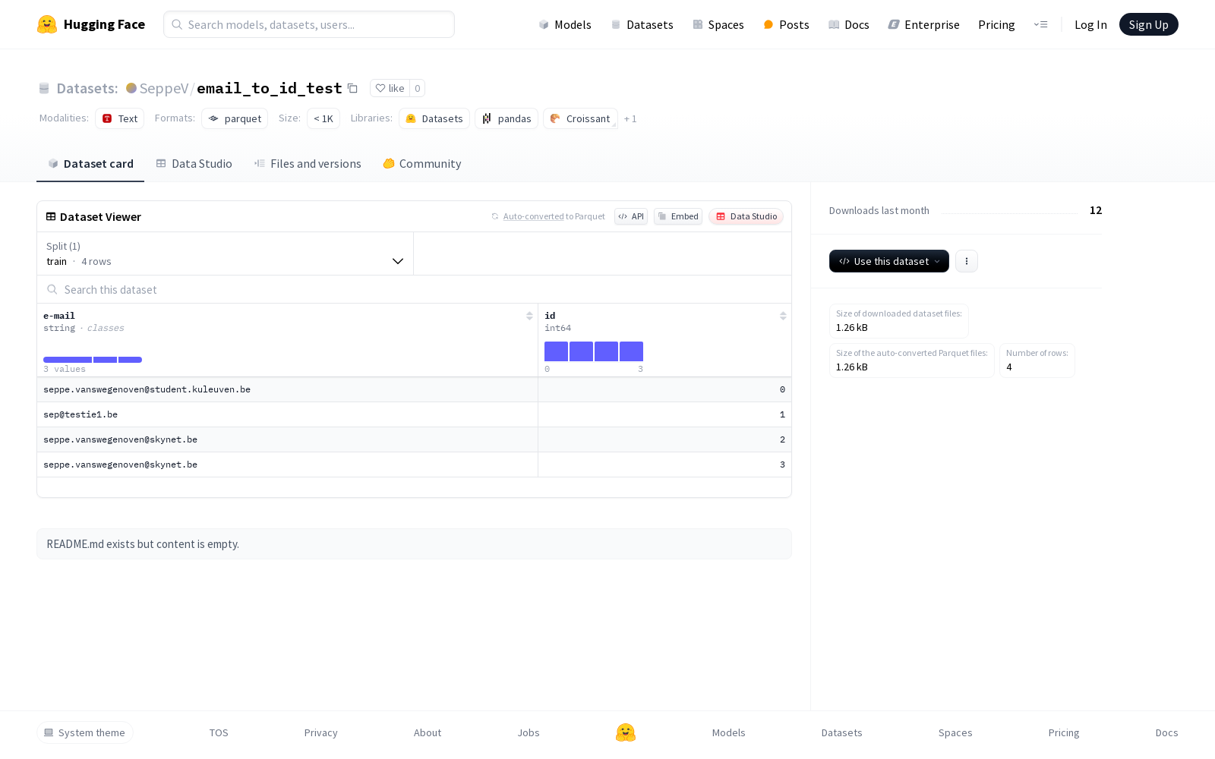Expand the Split train dropdown
Image resolution: width=1215 pixels, height=759 pixels.
(x=225, y=254)
